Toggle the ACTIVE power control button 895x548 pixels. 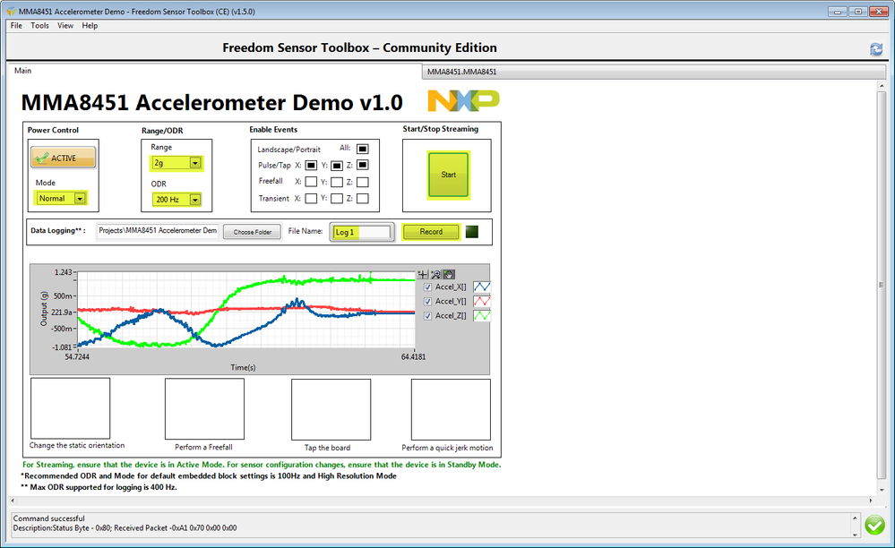(x=64, y=158)
